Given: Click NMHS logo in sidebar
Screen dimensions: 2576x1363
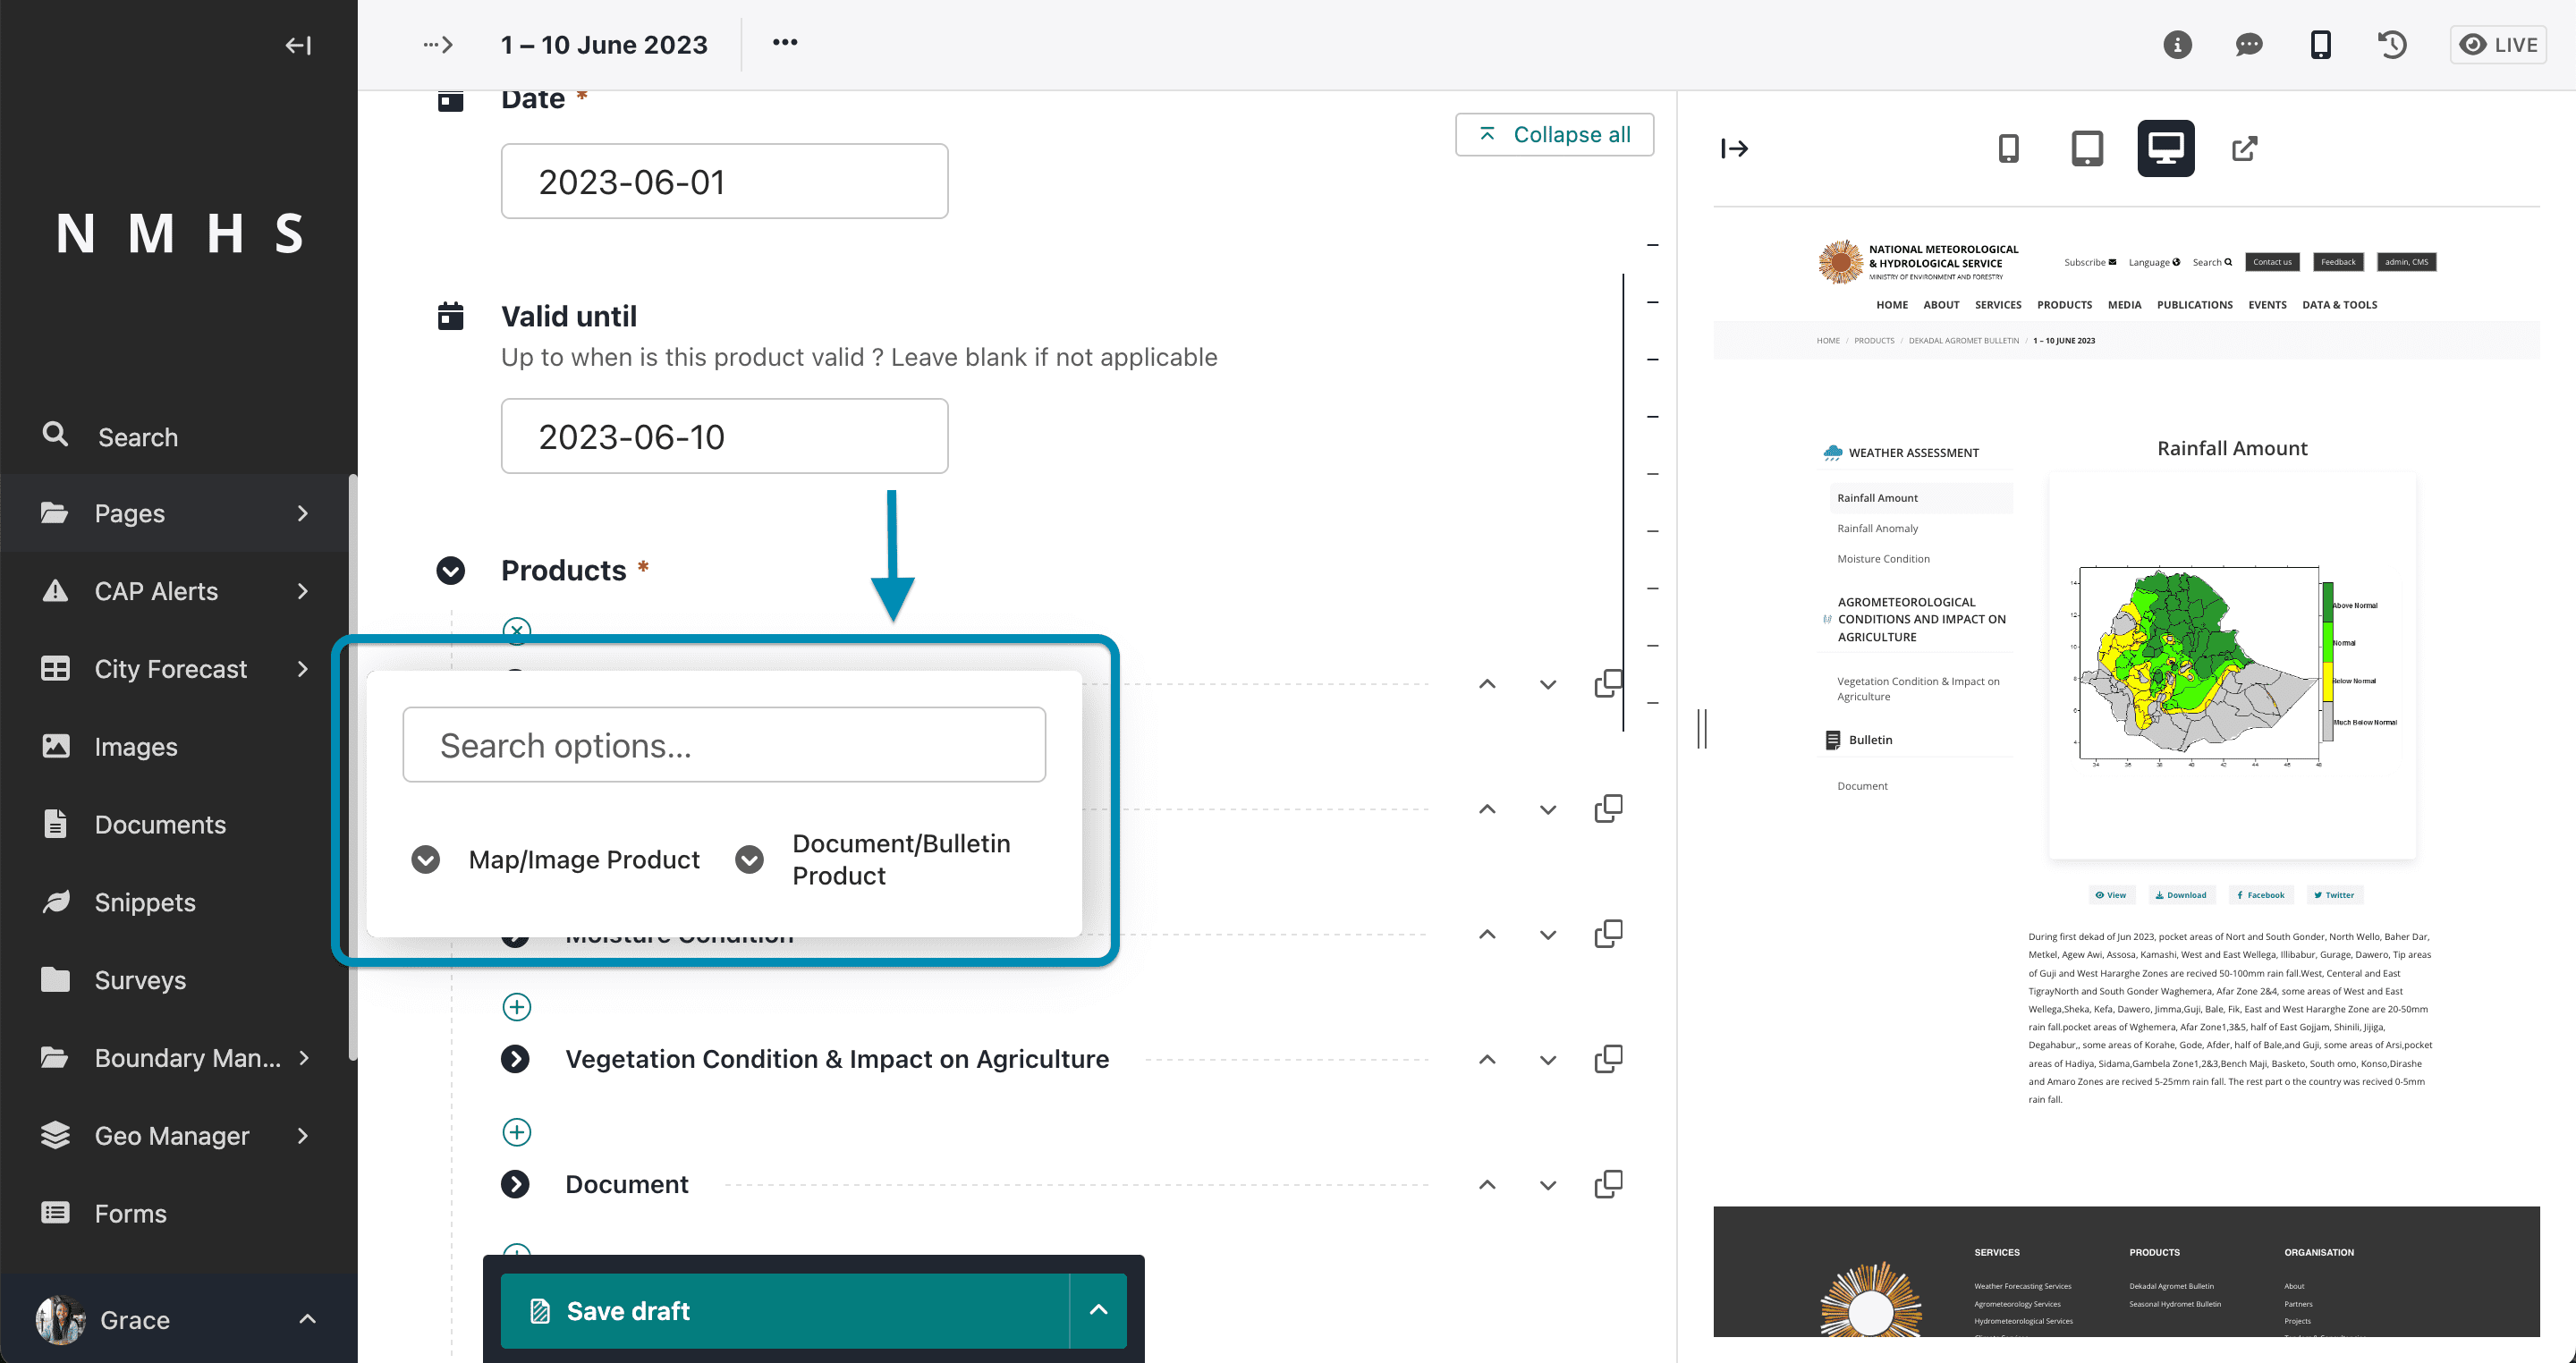Looking at the screenshot, I should (x=179, y=234).
